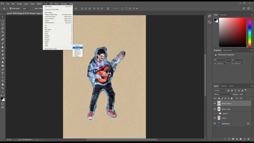This screenshot has height=143, width=254.
Task: Open the Filter menu
Action: [x=46, y=4]
